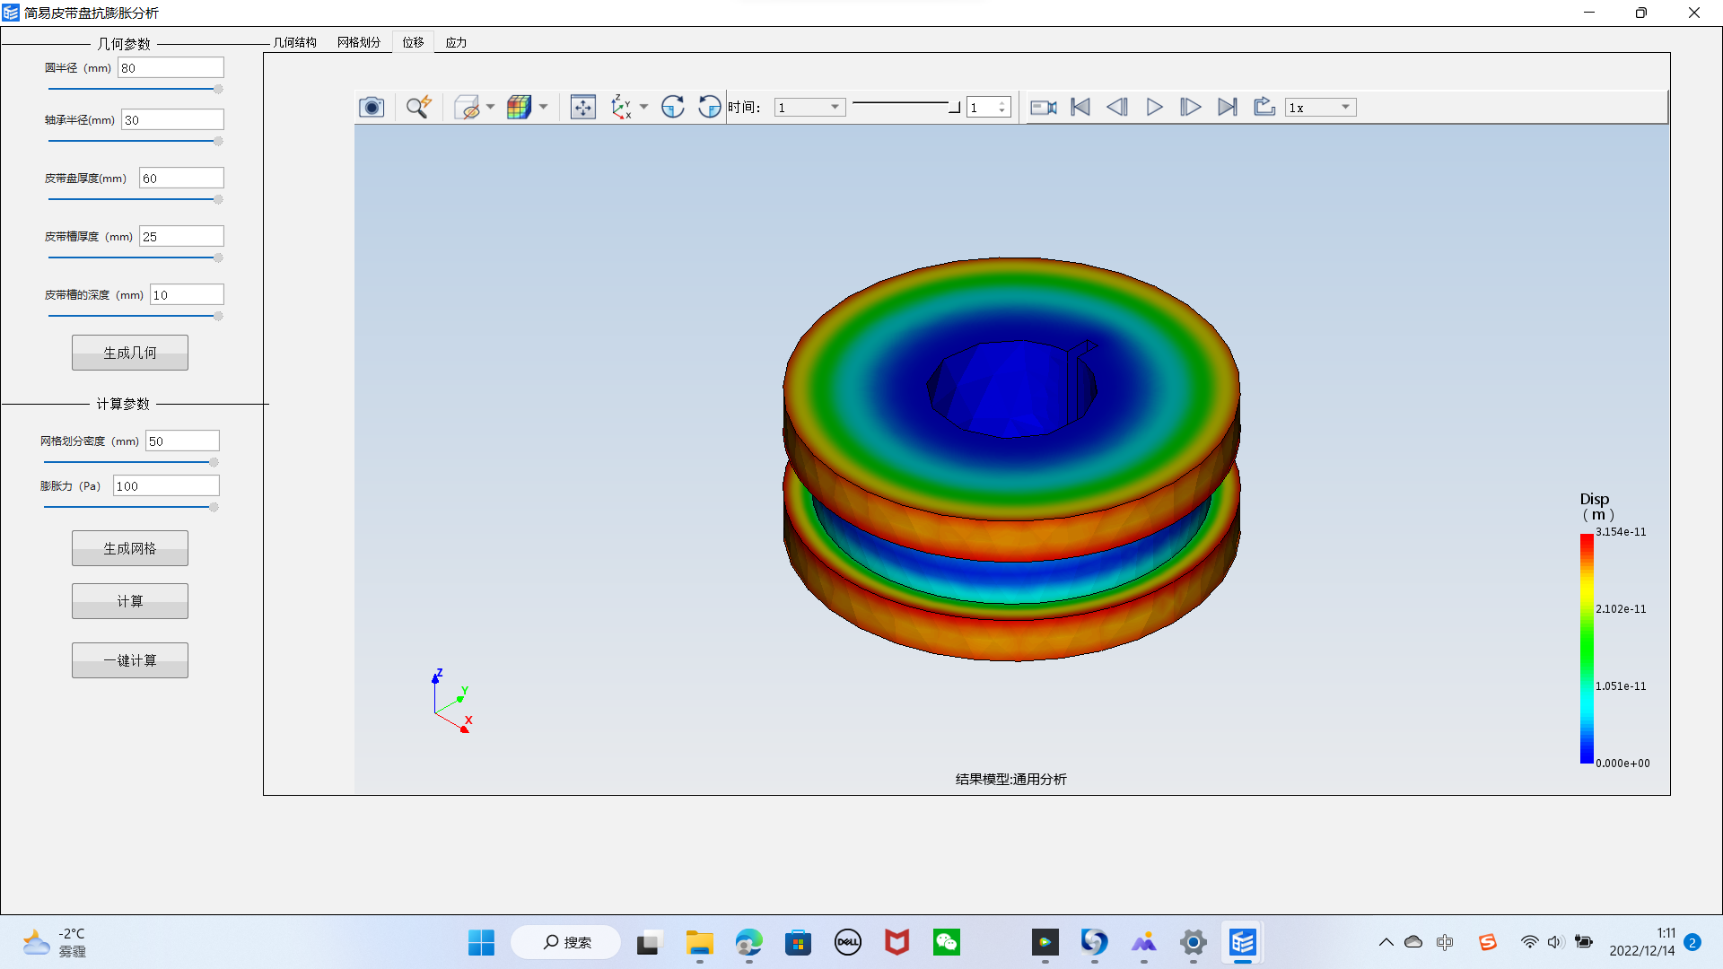This screenshot has height=969, width=1723.
Task: Step back one frame
Action: pos(1117,108)
